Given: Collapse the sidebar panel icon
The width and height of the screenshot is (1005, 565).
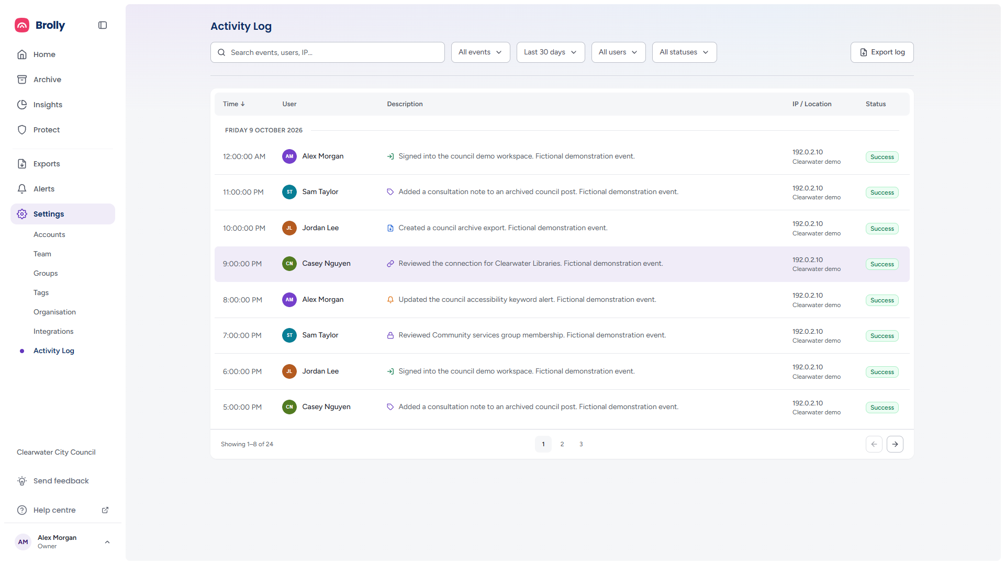Looking at the screenshot, I should click(103, 25).
